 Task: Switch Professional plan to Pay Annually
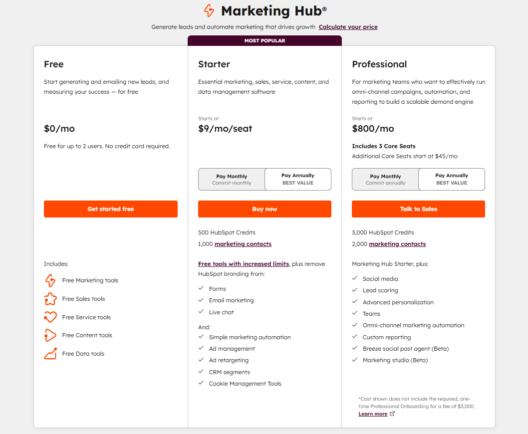[x=451, y=179]
